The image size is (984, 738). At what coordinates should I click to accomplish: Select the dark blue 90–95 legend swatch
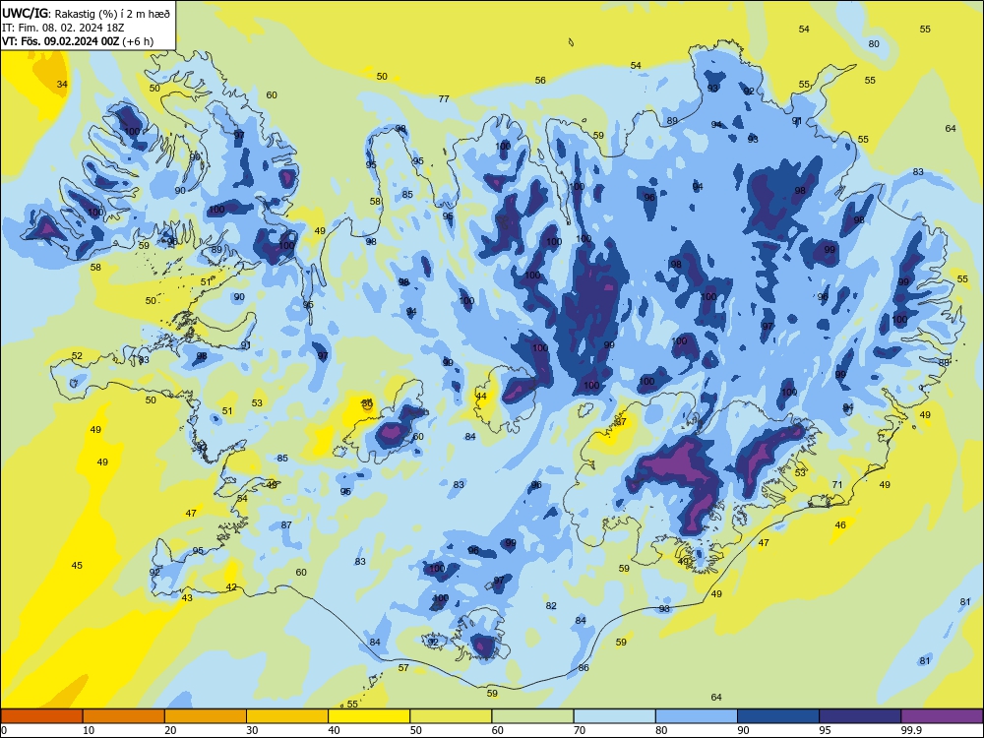click(778, 716)
